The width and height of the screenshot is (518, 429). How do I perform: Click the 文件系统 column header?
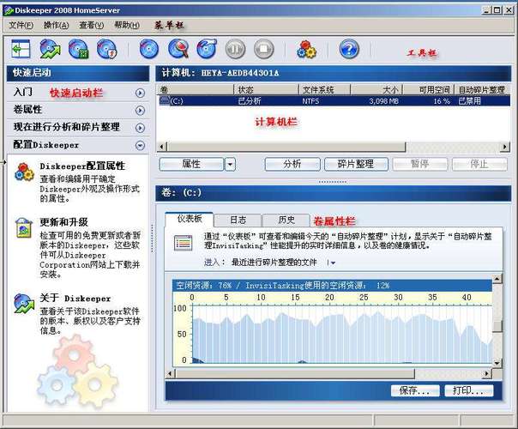click(x=324, y=89)
